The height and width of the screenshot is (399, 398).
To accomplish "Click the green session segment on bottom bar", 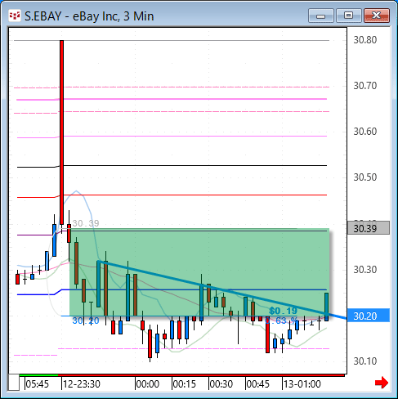I will pyautogui.click(x=38, y=375).
